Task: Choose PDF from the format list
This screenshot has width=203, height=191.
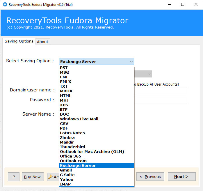Action: point(64,128)
